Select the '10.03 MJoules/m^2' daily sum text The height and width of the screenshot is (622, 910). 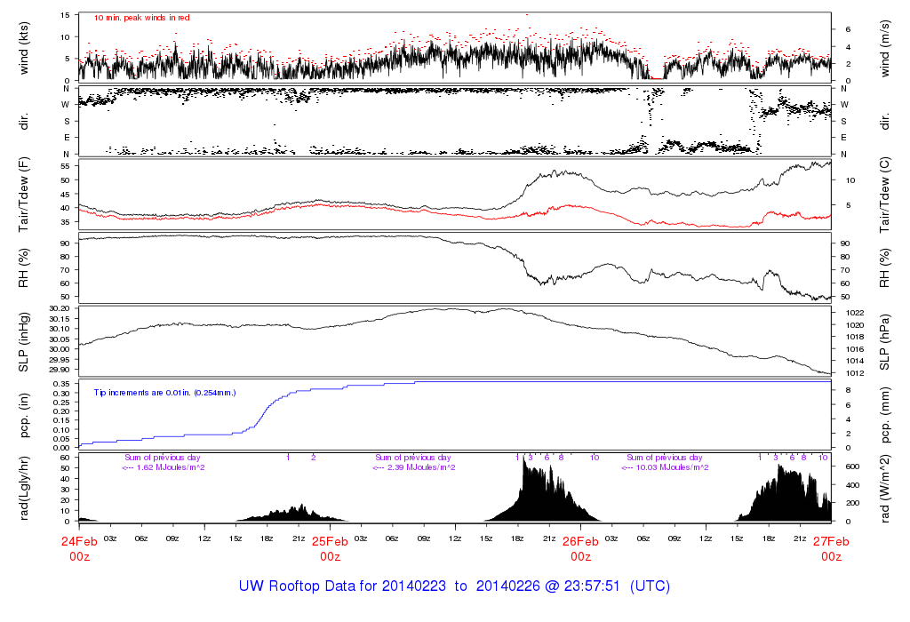pos(668,468)
